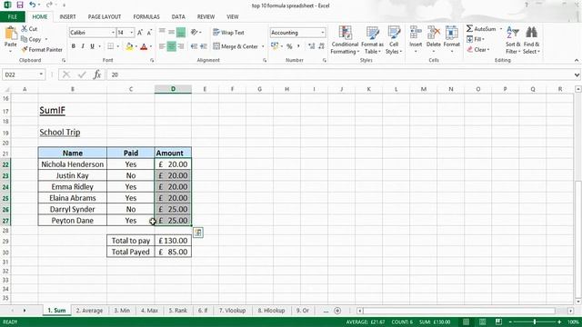Switch to Page Break Preview view
This screenshot has width=582, height=327.
click(498, 322)
